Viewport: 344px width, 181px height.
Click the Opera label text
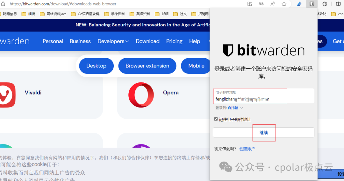tap(171, 93)
